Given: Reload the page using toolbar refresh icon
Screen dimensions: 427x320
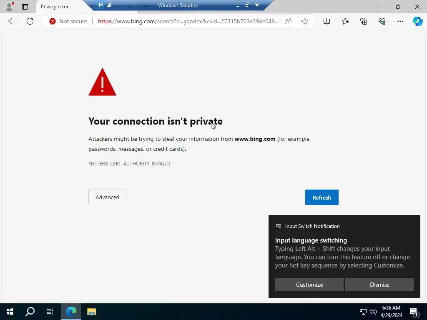Looking at the screenshot, I should (30, 21).
